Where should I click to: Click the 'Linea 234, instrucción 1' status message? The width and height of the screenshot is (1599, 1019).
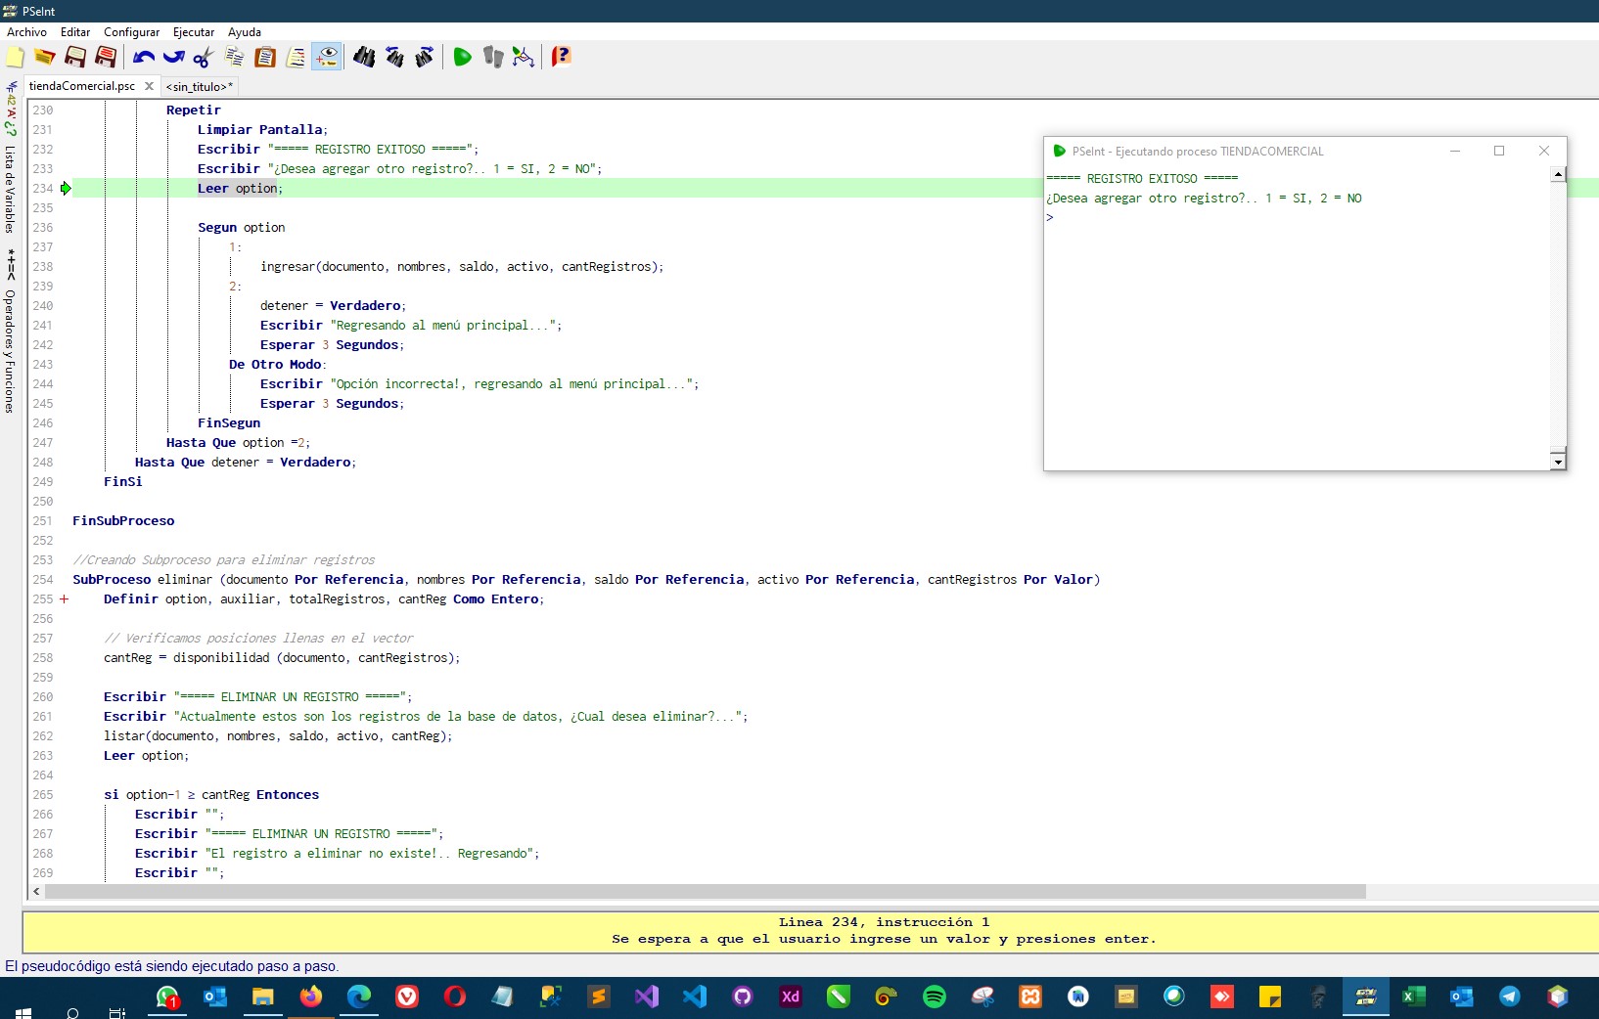tap(884, 921)
